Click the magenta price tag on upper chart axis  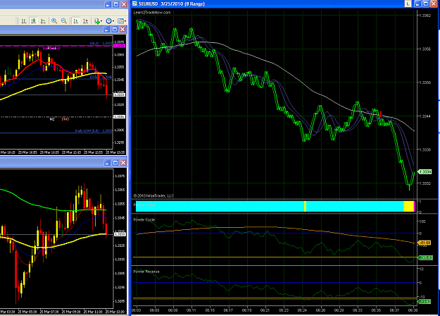[x=119, y=46]
